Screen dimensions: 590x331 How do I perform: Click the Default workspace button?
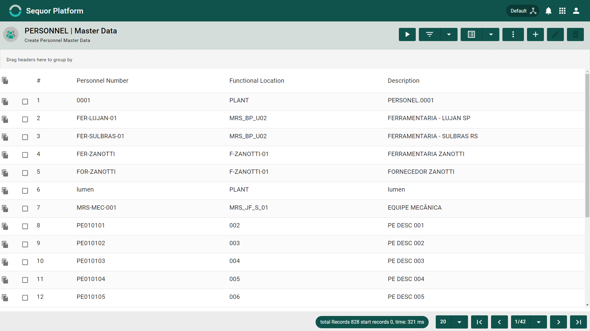523,11
